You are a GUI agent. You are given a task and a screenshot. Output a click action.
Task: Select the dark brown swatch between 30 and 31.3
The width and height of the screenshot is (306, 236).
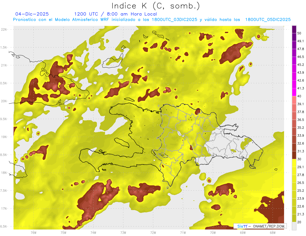pyautogui.click(x=294, y=155)
